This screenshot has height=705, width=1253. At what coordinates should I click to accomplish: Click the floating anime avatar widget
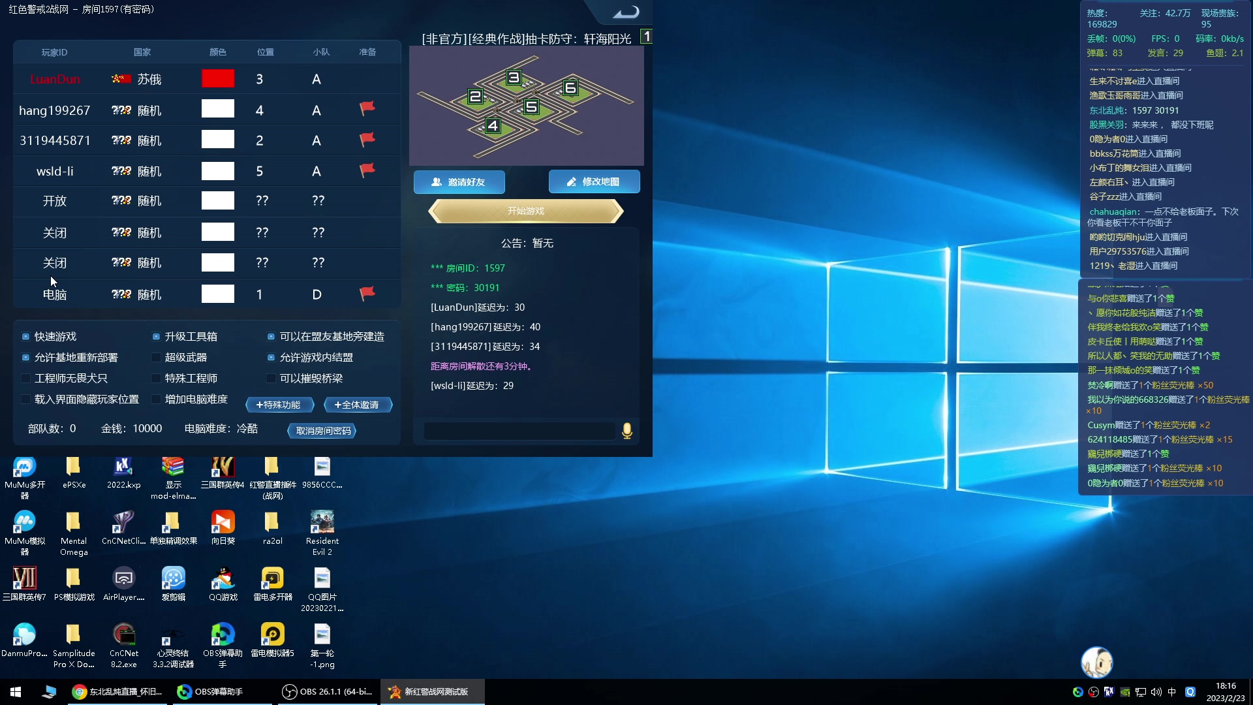pyautogui.click(x=1097, y=663)
